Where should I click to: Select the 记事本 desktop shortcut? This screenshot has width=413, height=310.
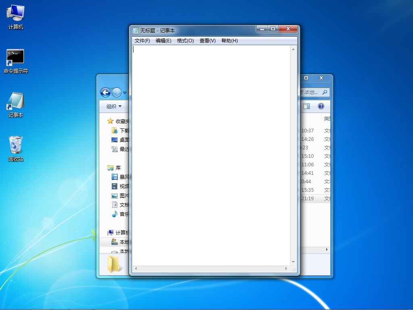tap(16, 105)
